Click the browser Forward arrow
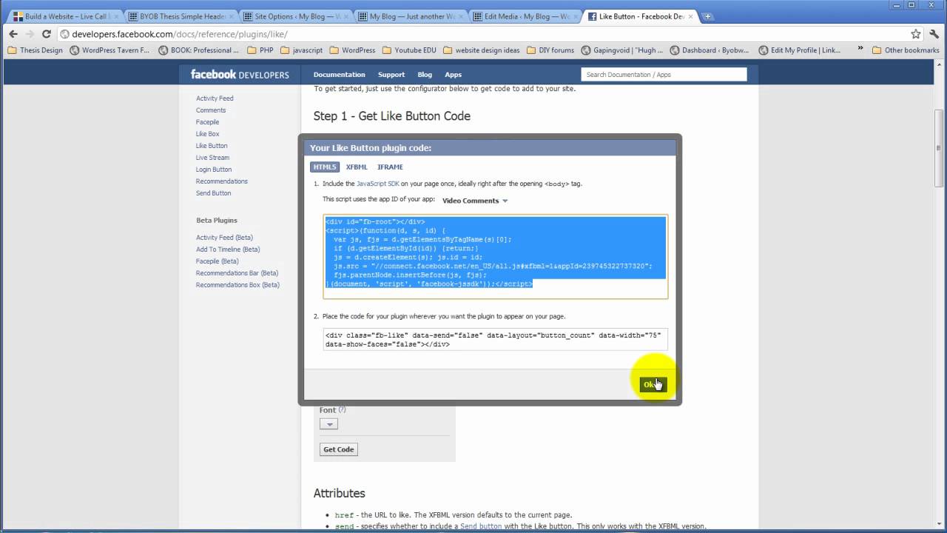 (x=30, y=34)
